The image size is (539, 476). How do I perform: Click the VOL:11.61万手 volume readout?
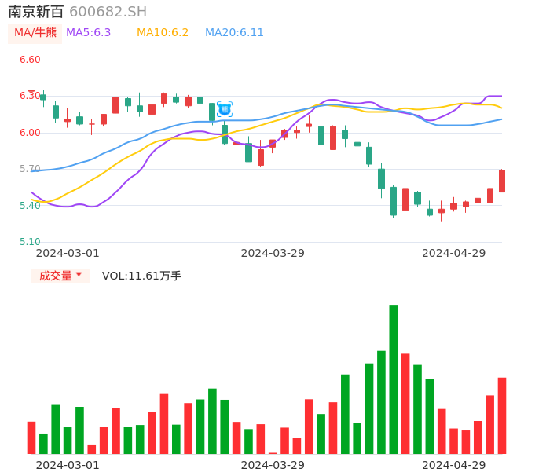141,276
